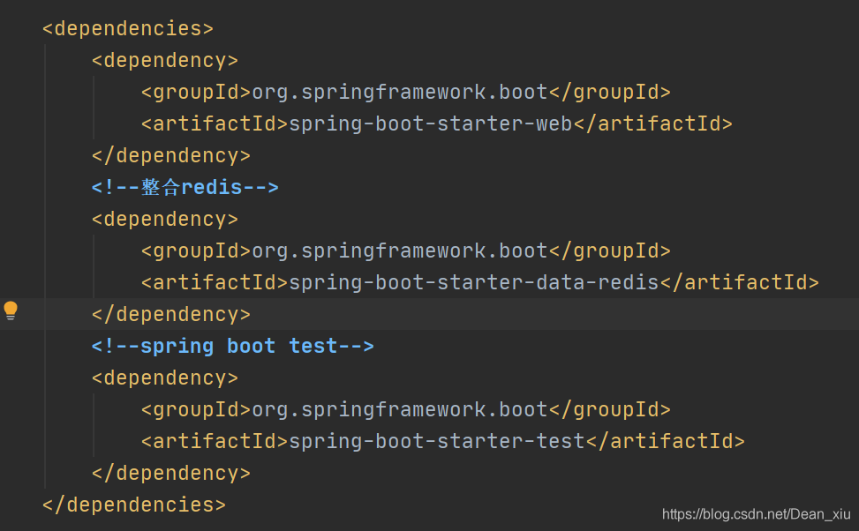Select org.springframework.boot in the redis dependency

point(397,250)
